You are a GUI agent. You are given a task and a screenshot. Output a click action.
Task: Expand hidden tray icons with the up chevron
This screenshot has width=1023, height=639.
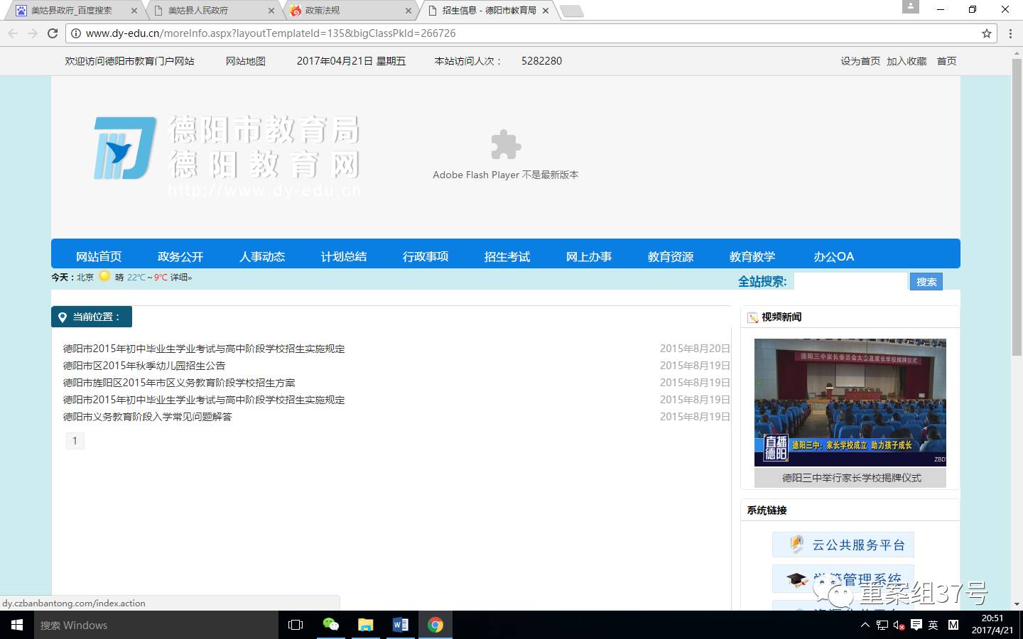(865, 626)
